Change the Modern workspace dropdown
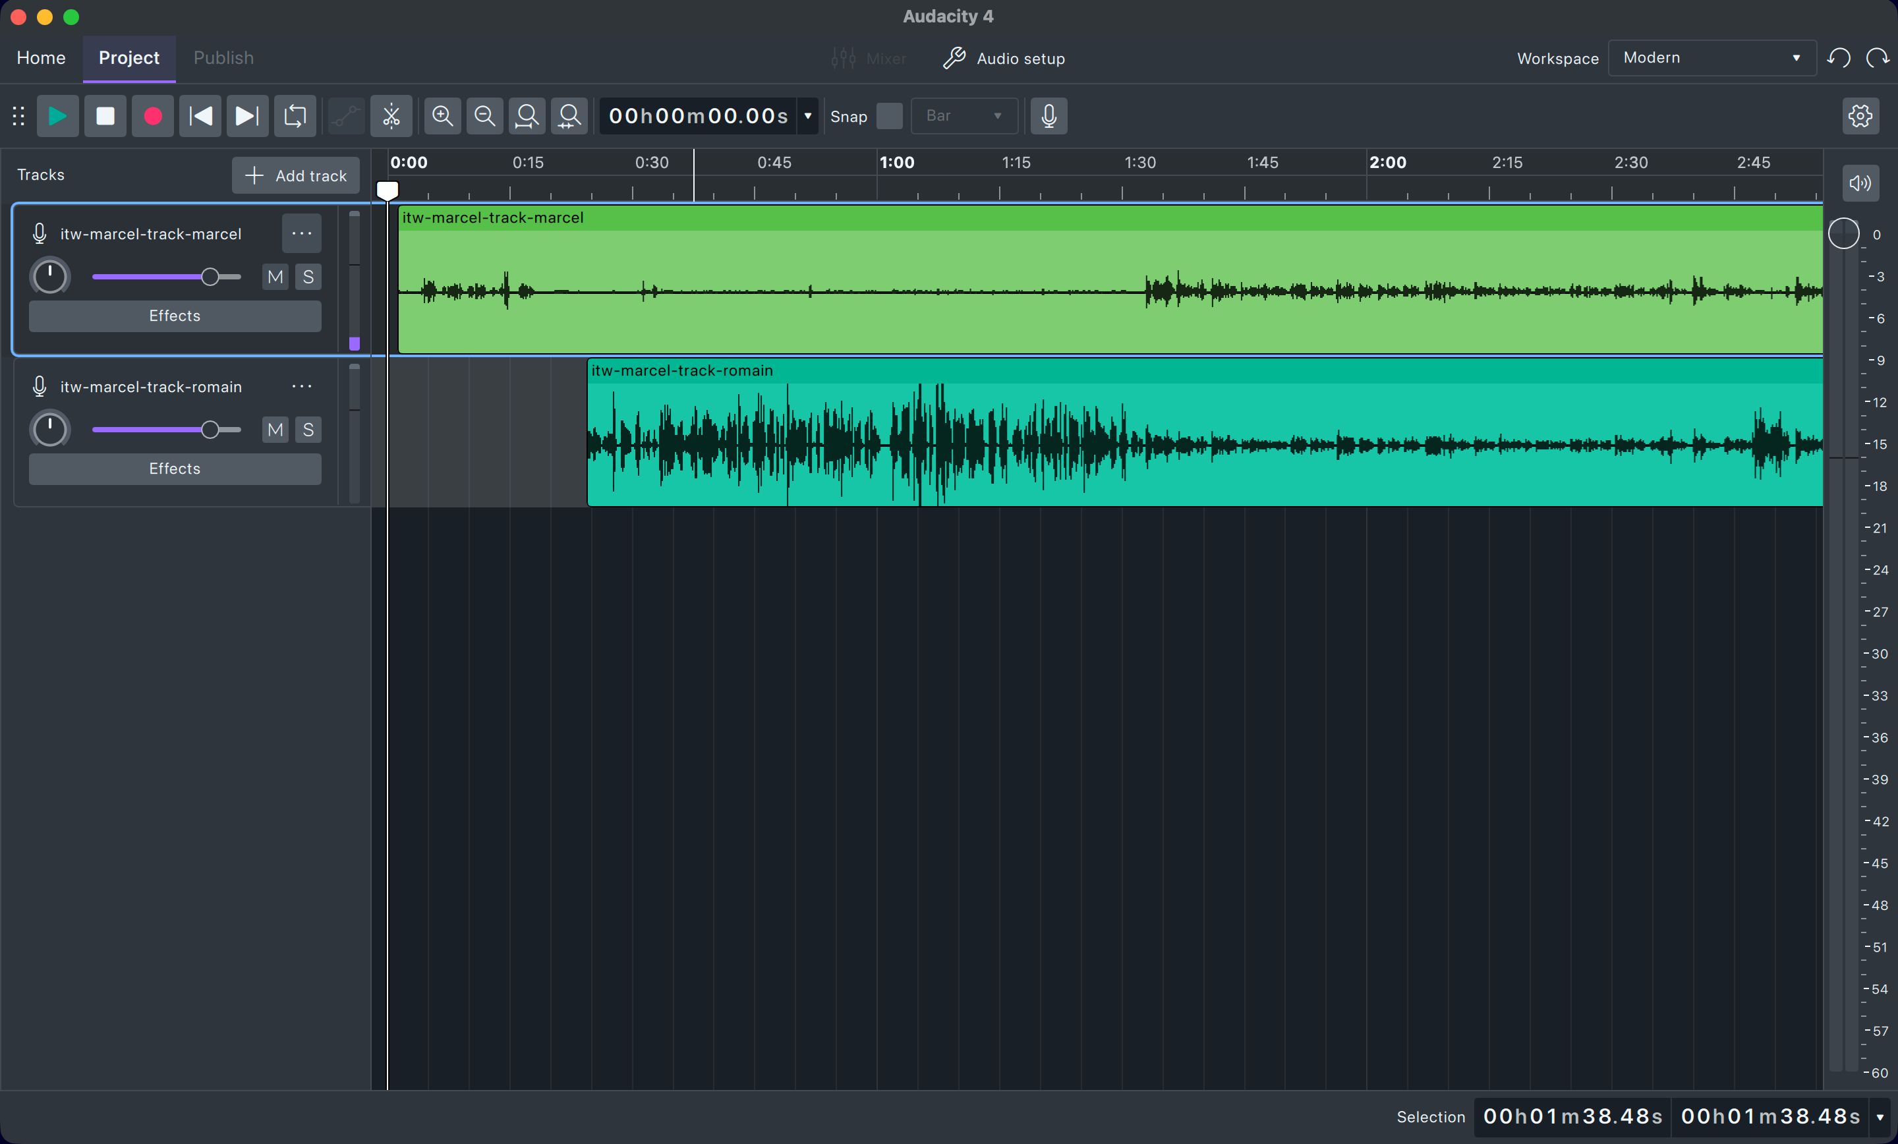Image resolution: width=1898 pixels, height=1144 pixels. click(x=1711, y=57)
